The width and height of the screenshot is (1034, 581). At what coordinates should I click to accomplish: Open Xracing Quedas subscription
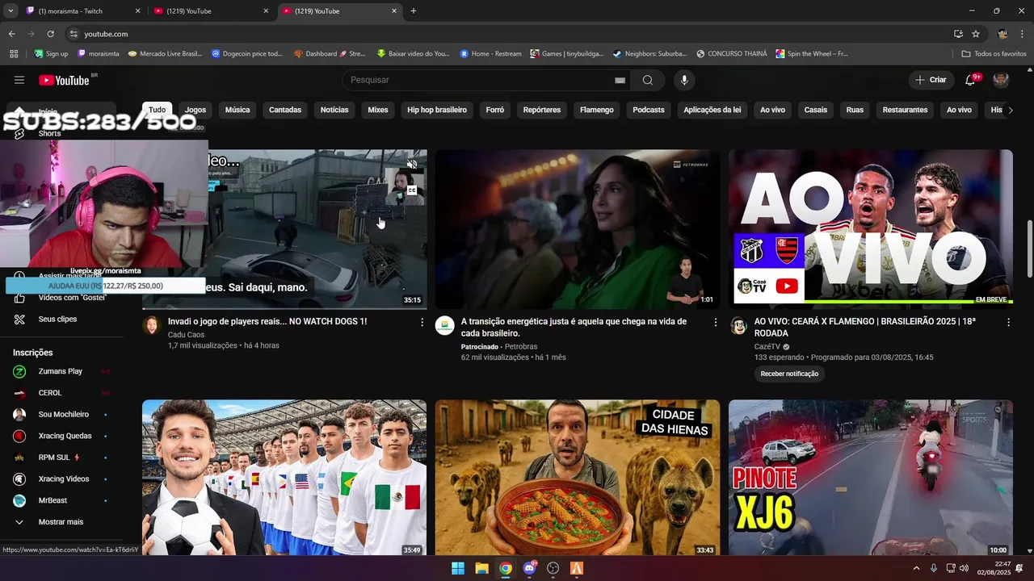(63, 436)
